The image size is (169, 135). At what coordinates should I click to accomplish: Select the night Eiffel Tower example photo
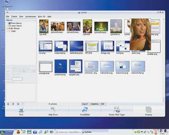pos(101,26)
